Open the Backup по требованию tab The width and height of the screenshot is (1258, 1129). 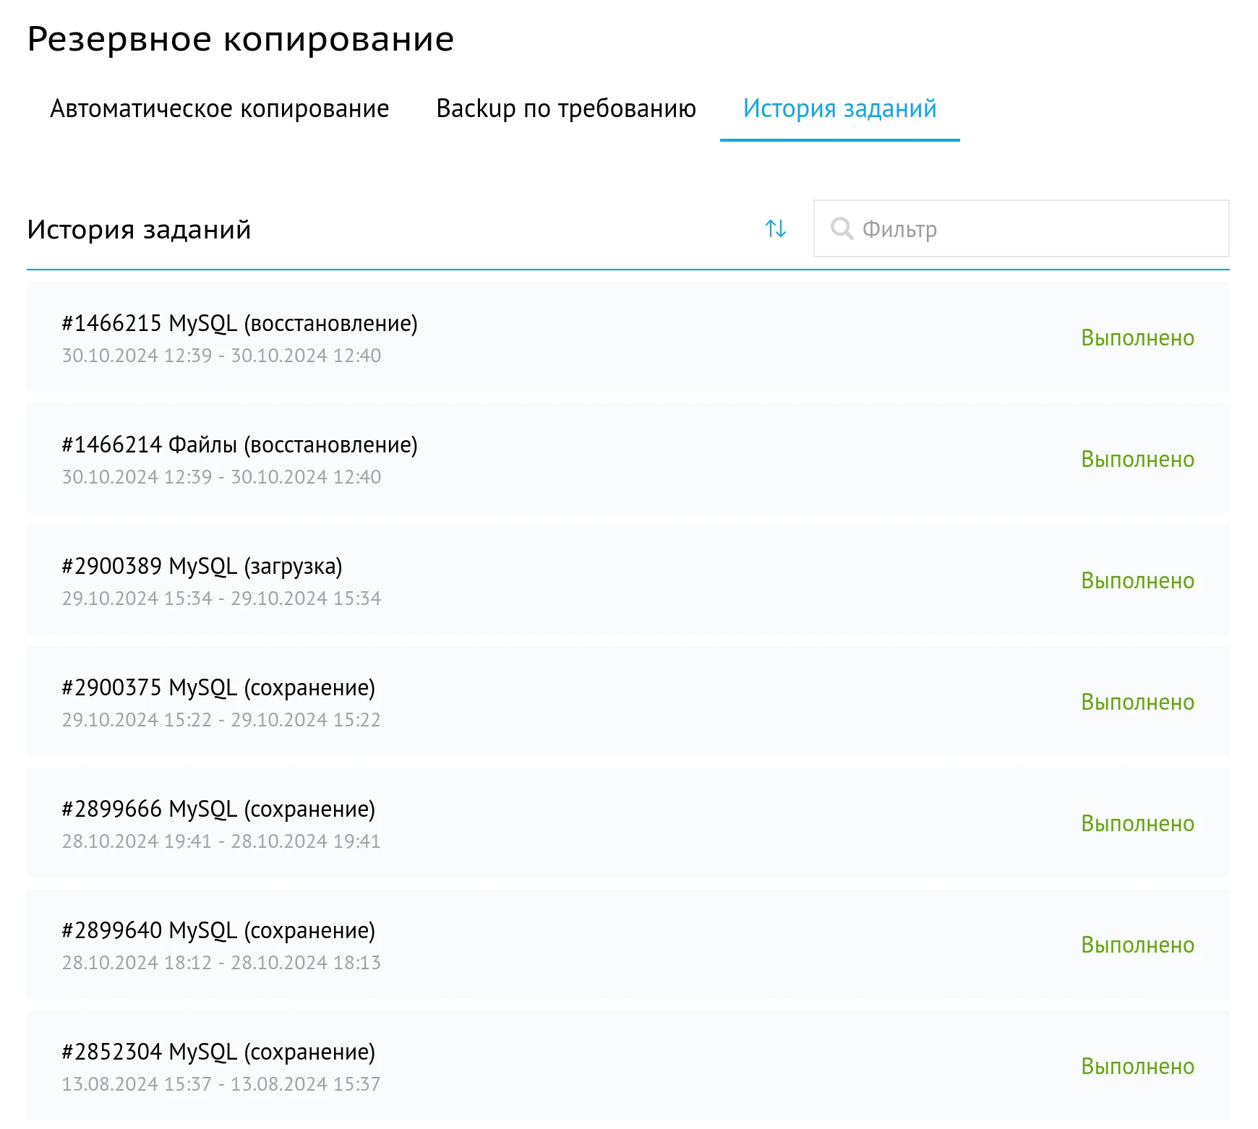click(x=566, y=108)
